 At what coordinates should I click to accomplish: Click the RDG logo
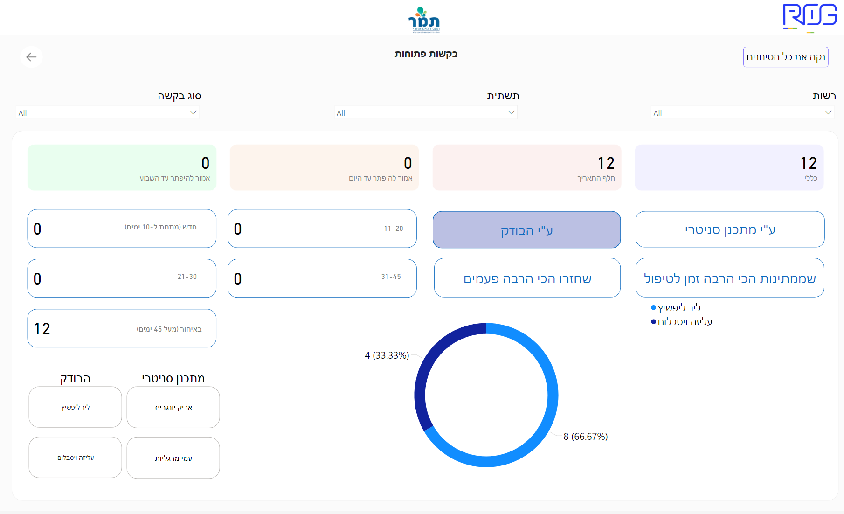[x=809, y=18]
